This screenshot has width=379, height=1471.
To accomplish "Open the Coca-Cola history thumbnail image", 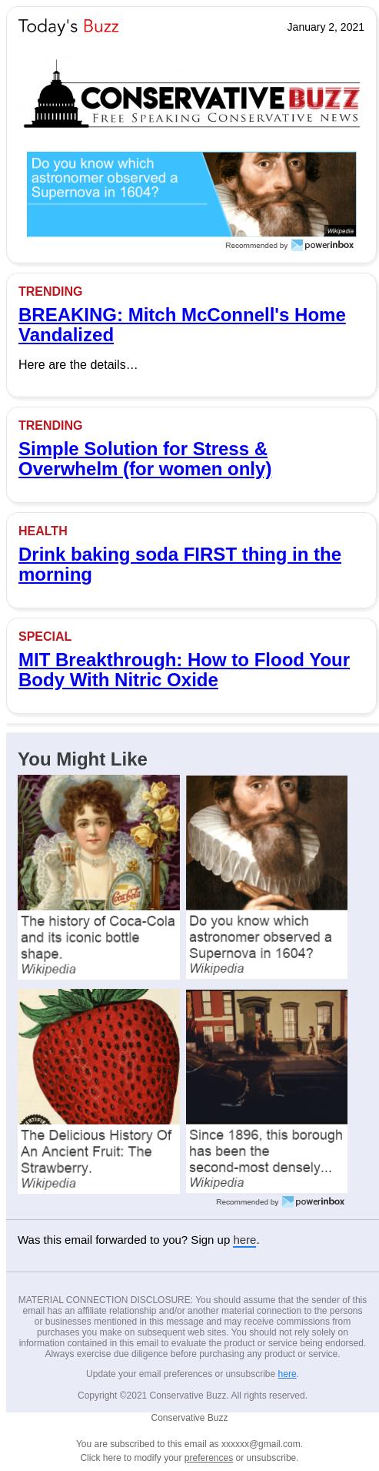I will (98, 843).
